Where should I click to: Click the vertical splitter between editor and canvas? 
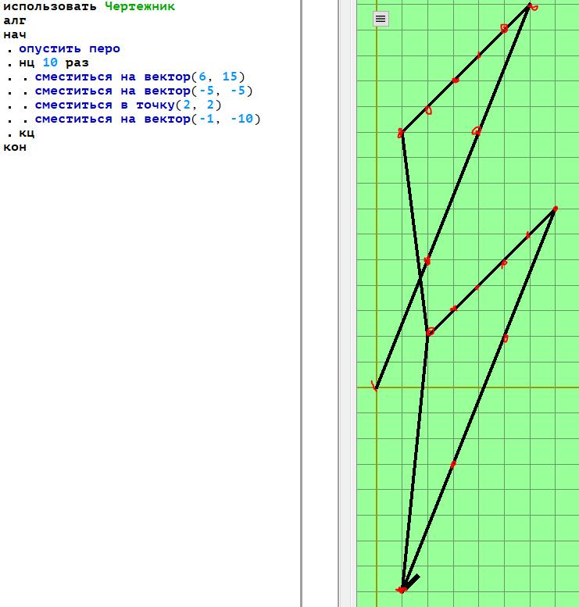[x=302, y=303]
